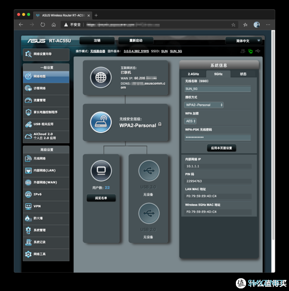Click the SUN_5G SSID link
This screenshot has width=289, height=291.
tap(176, 51)
